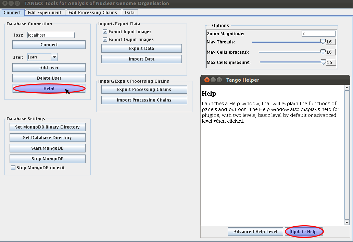This screenshot has width=353, height=242.
Task: Click the Max Threads slider handle
Action: (x=323, y=42)
